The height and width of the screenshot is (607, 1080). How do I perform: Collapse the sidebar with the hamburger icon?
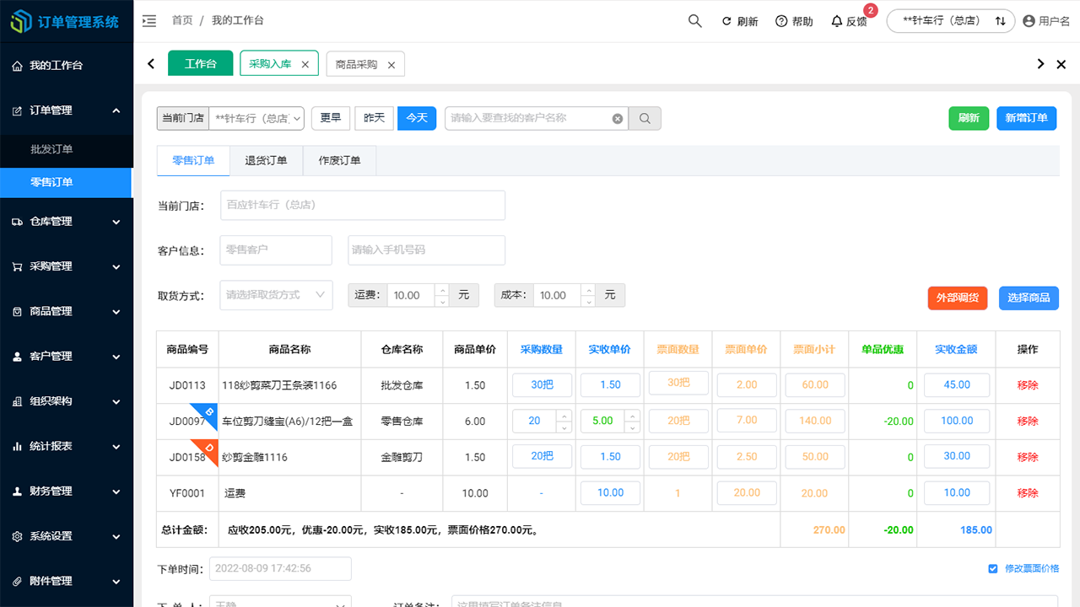[x=149, y=21]
